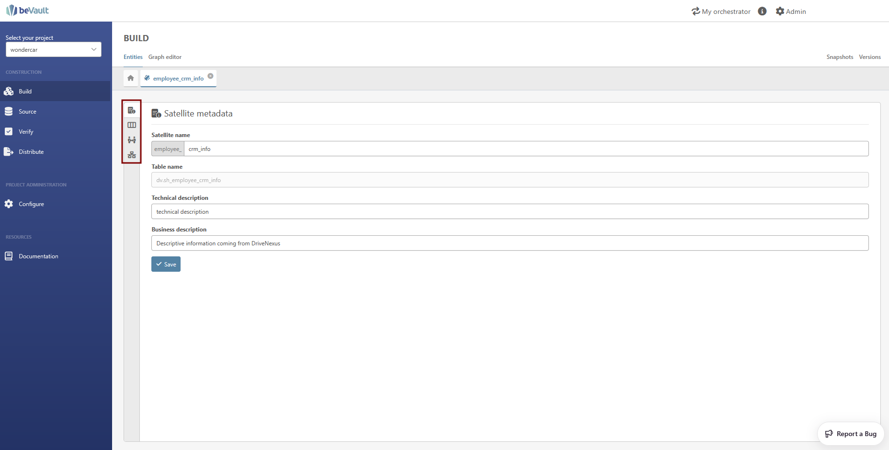The height and width of the screenshot is (450, 889).
Task: Open Admin settings with gear icon
Action: coord(791,12)
